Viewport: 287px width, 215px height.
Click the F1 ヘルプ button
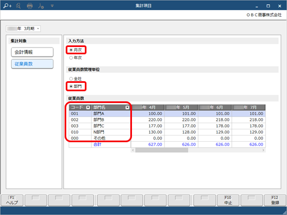(x=12, y=200)
